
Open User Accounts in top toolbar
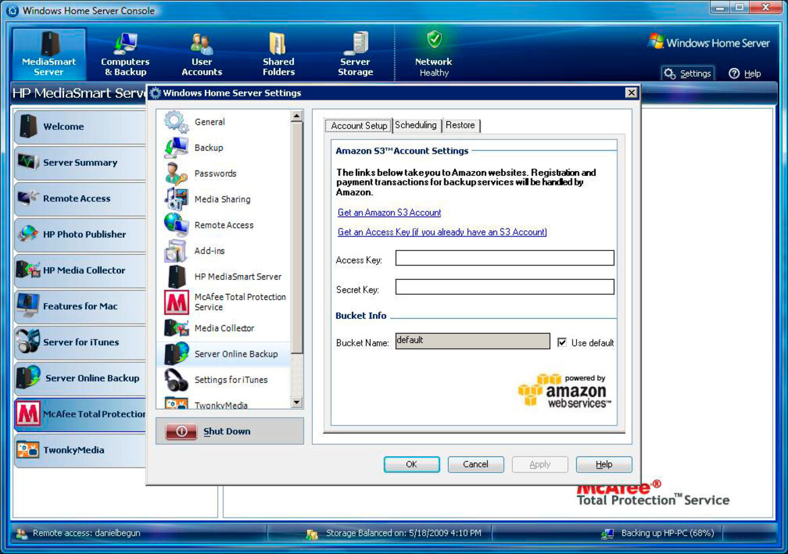pyautogui.click(x=202, y=53)
